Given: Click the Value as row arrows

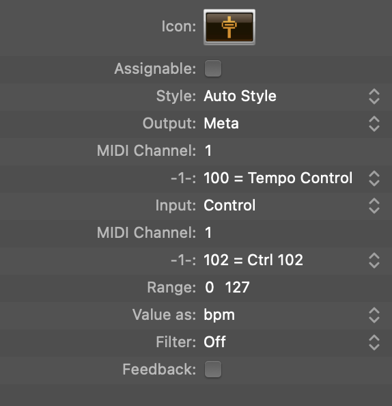Looking at the screenshot, I should pyautogui.click(x=374, y=315).
